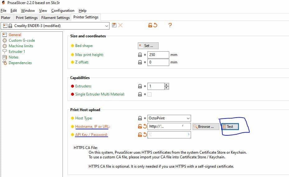Click the Set bed shape button
The image size is (289, 177).
click(148, 46)
